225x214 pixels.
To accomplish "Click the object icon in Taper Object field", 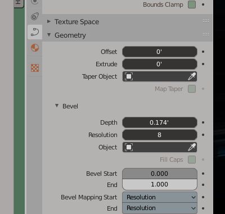I will pos(129,76).
